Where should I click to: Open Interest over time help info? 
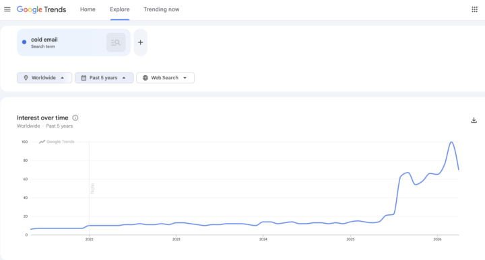75,118
